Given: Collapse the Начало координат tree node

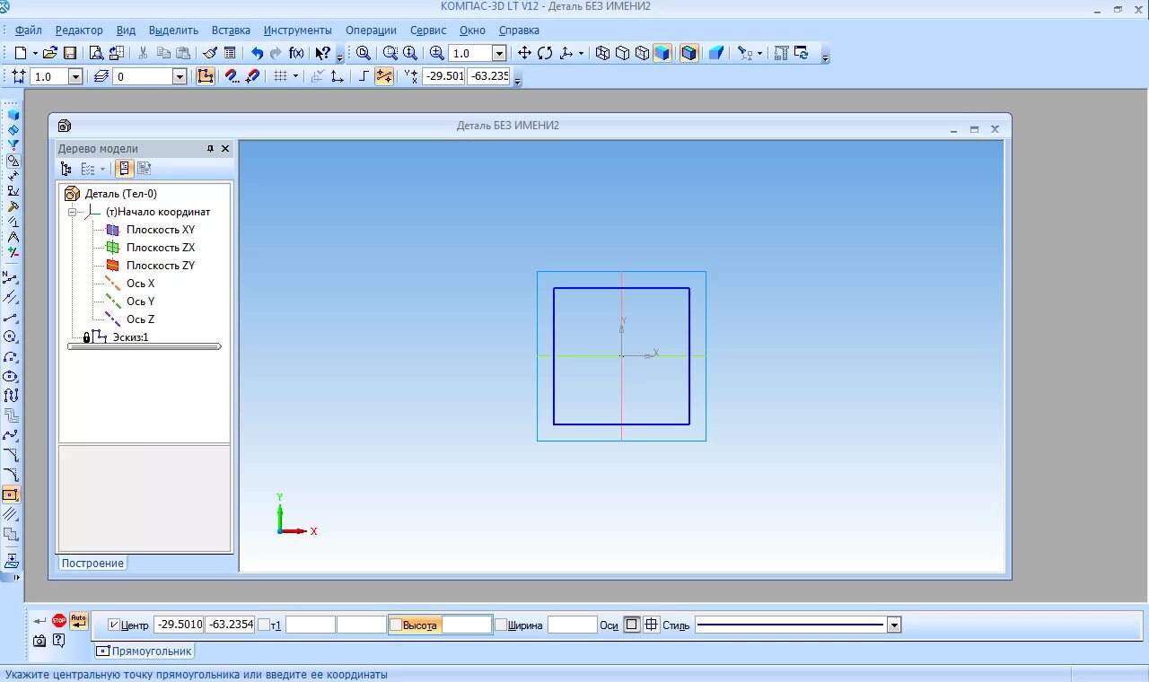Looking at the screenshot, I should point(72,212).
